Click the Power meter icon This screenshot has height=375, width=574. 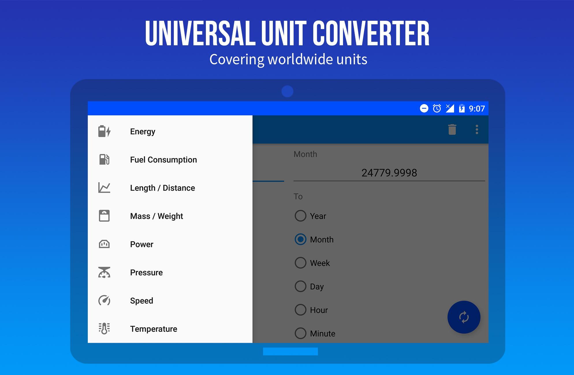(104, 244)
